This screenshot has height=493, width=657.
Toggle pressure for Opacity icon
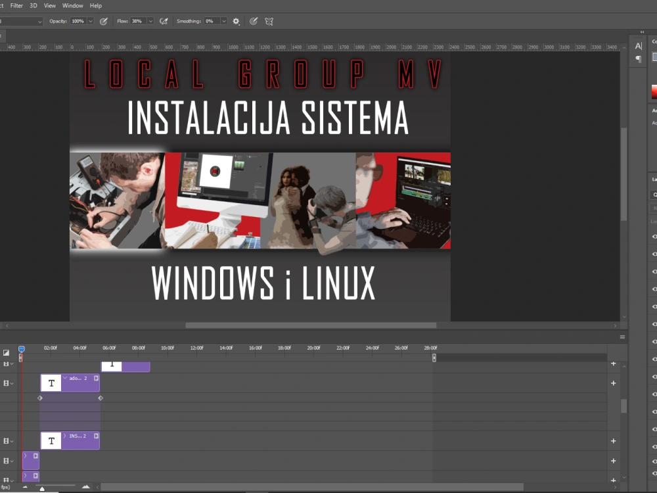[x=104, y=21]
